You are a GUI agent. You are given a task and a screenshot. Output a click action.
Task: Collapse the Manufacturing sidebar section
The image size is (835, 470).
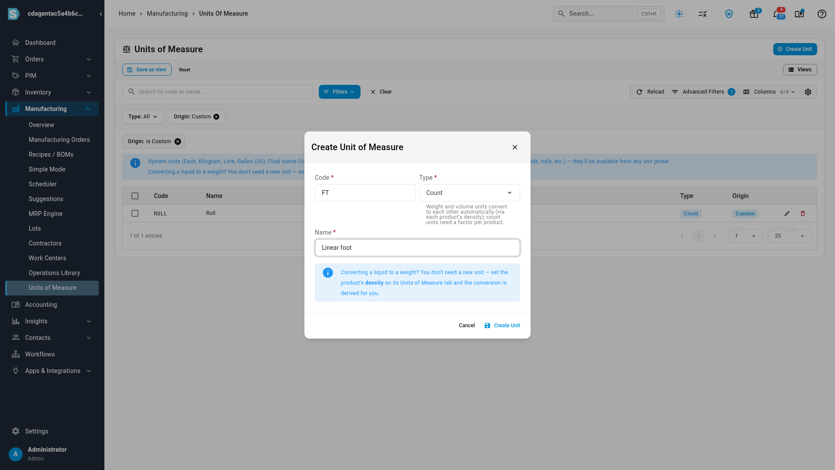52,109
